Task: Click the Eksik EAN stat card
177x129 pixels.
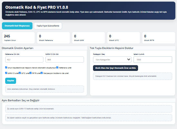Action: click(88, 38)
